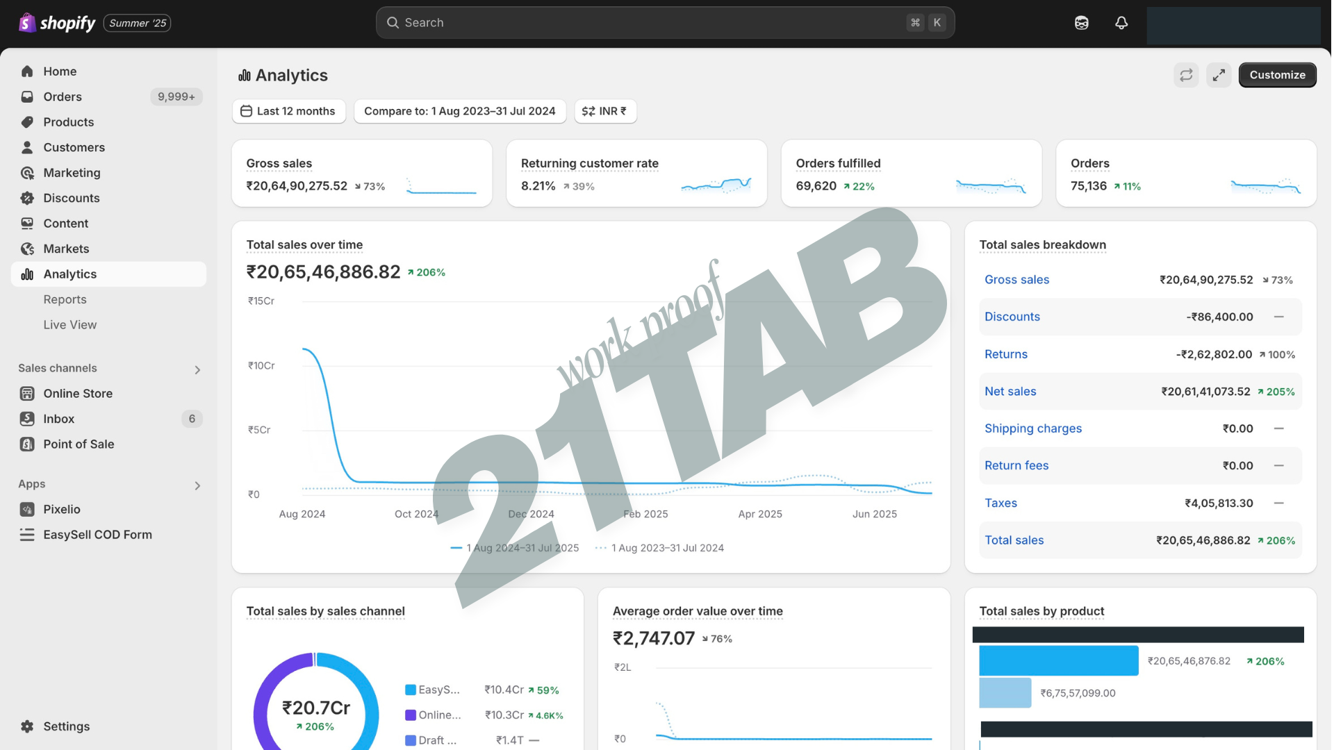Click the Inbox channel icon

tap(26, 419)
